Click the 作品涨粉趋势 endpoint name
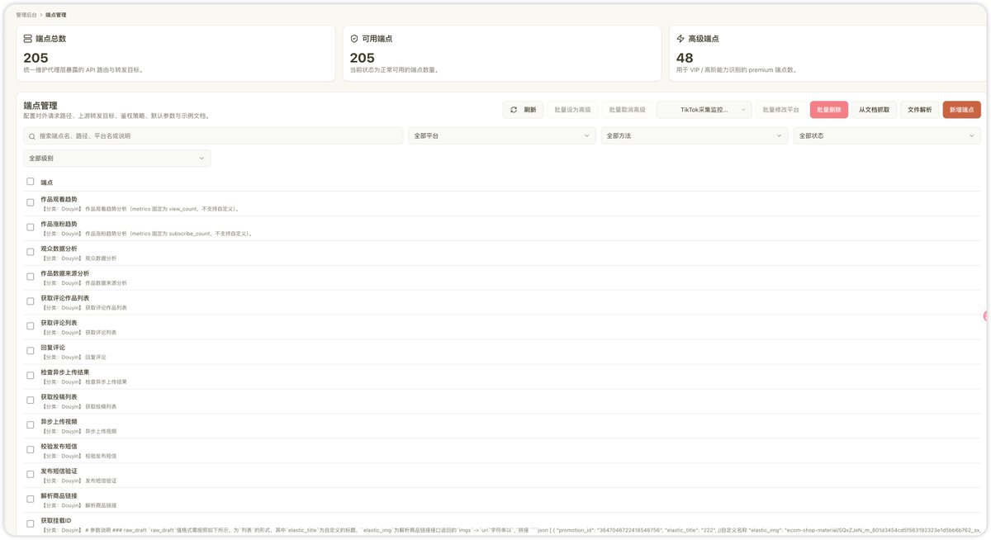 (59, 224)
